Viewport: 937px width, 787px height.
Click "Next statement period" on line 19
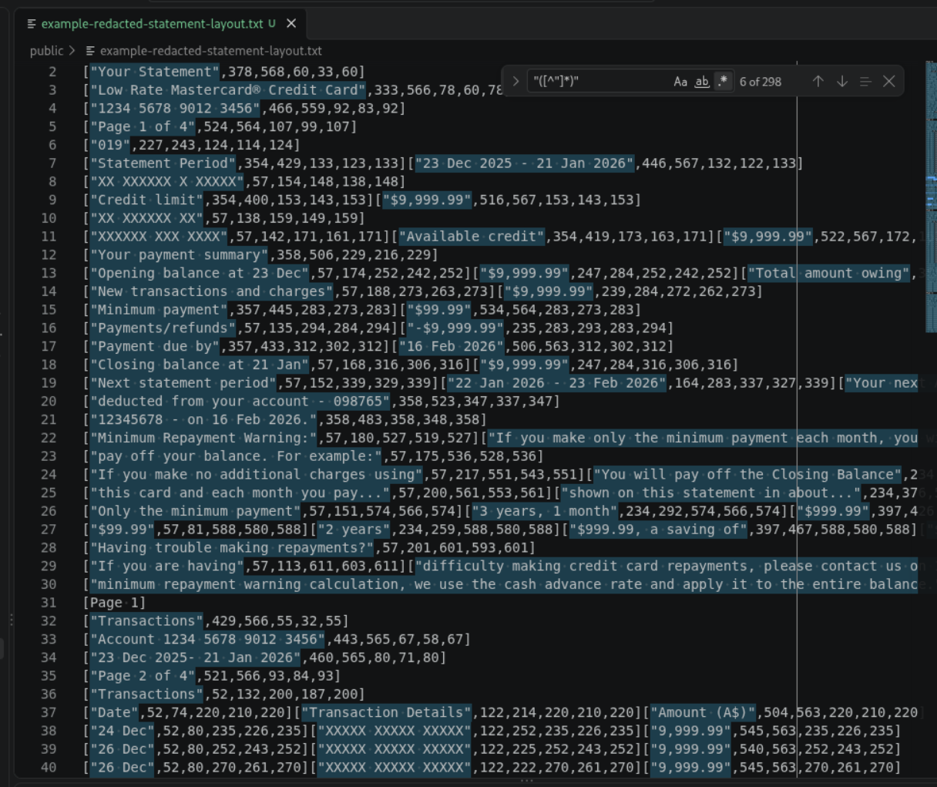click(x=183, y=383)
